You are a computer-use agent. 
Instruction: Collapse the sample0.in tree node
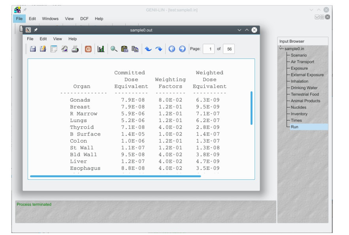pos(281,49)
